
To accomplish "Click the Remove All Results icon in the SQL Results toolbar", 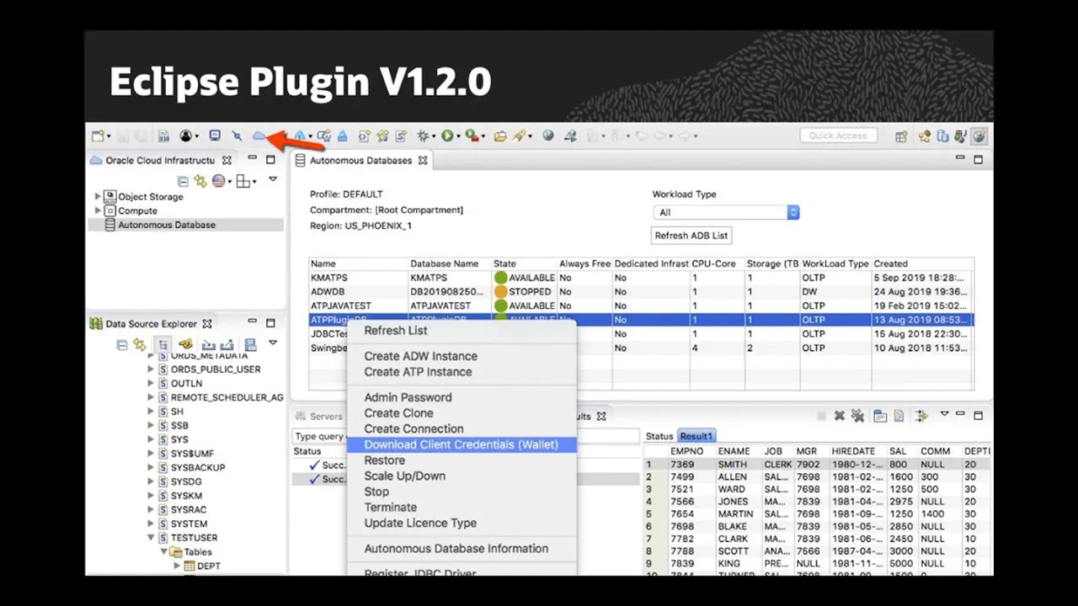I will (x=857, y=416).
